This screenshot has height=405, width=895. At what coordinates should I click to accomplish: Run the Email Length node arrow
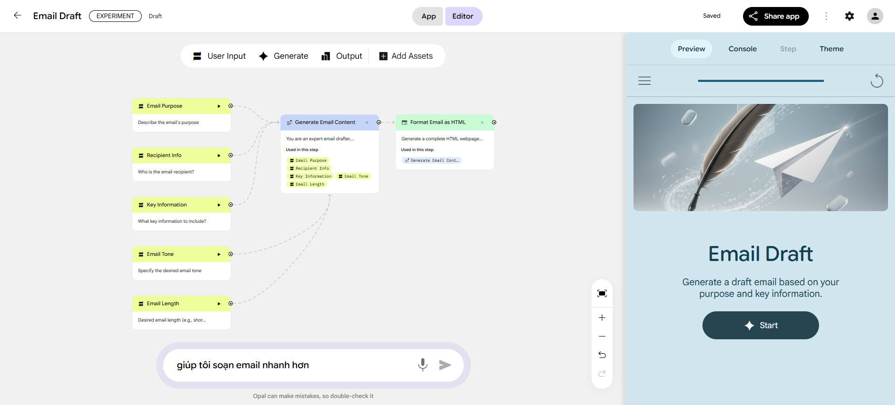(x=219, y=304)
